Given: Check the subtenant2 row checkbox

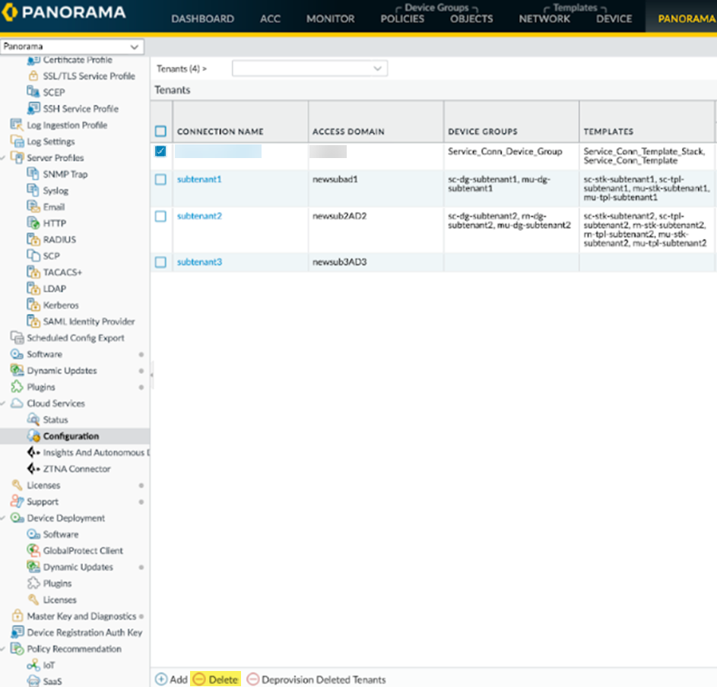Looking at the screenshot, I should tap(160, 217).
